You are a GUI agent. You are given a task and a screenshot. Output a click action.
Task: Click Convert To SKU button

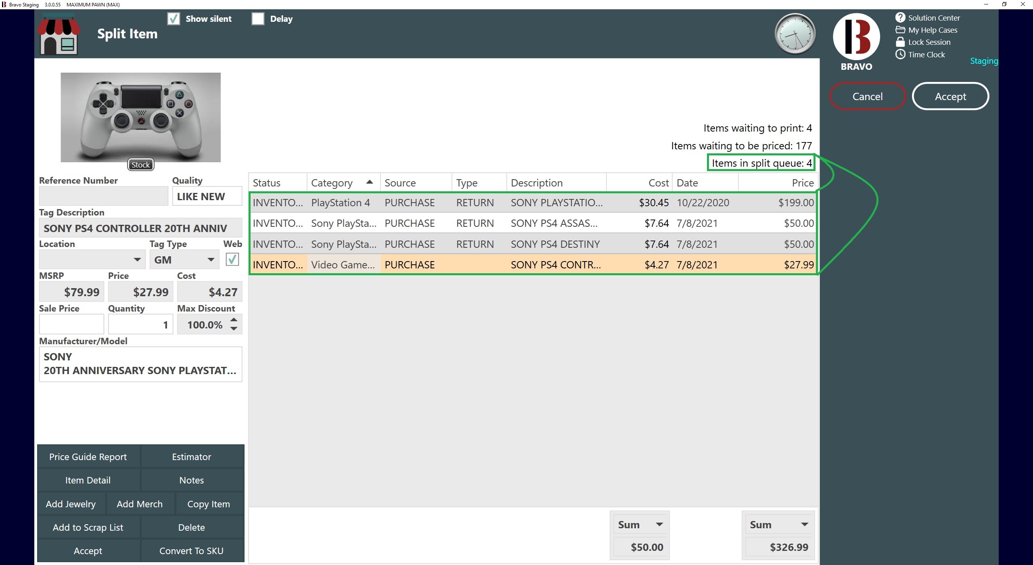(x=192, y=550)
